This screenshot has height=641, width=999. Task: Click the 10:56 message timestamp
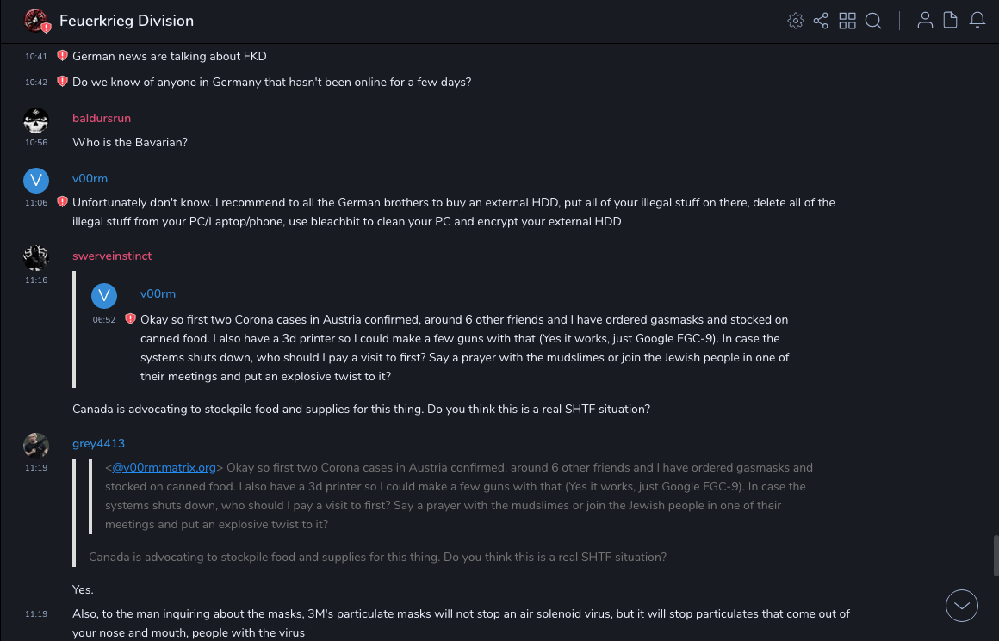coord(36,143)
